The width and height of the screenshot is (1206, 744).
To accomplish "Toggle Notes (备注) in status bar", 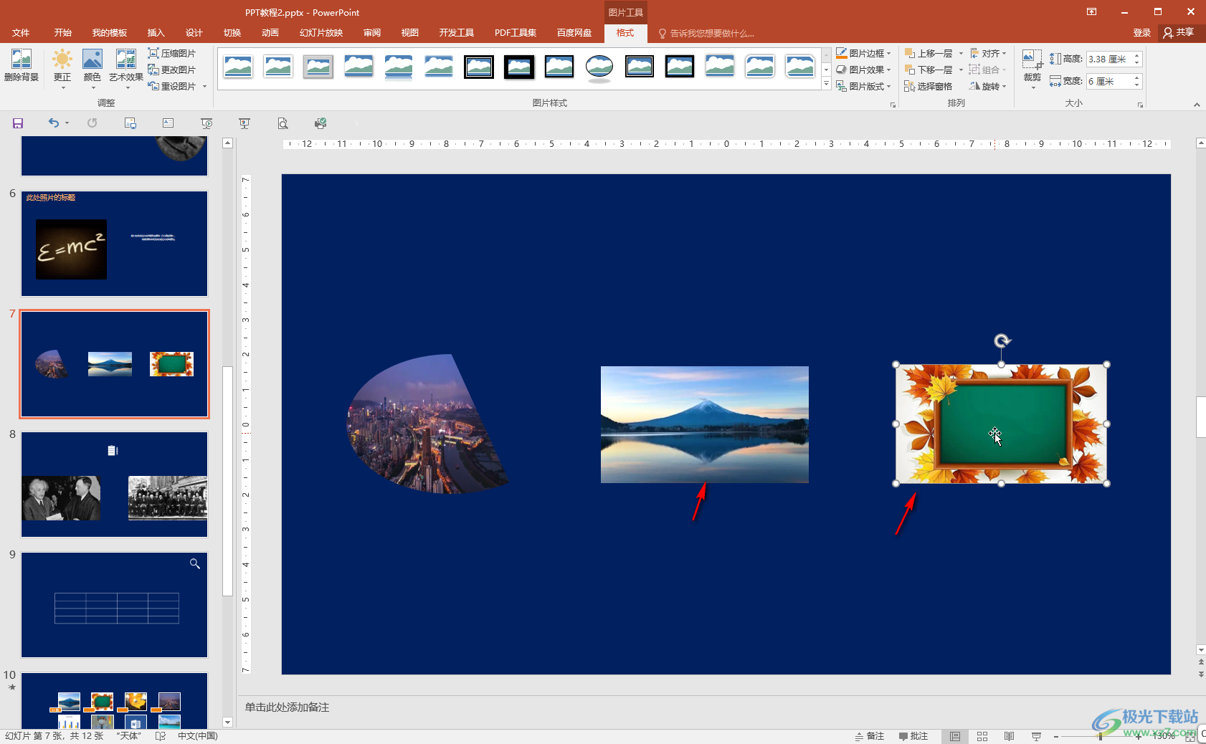I will (x=870, y=736).
